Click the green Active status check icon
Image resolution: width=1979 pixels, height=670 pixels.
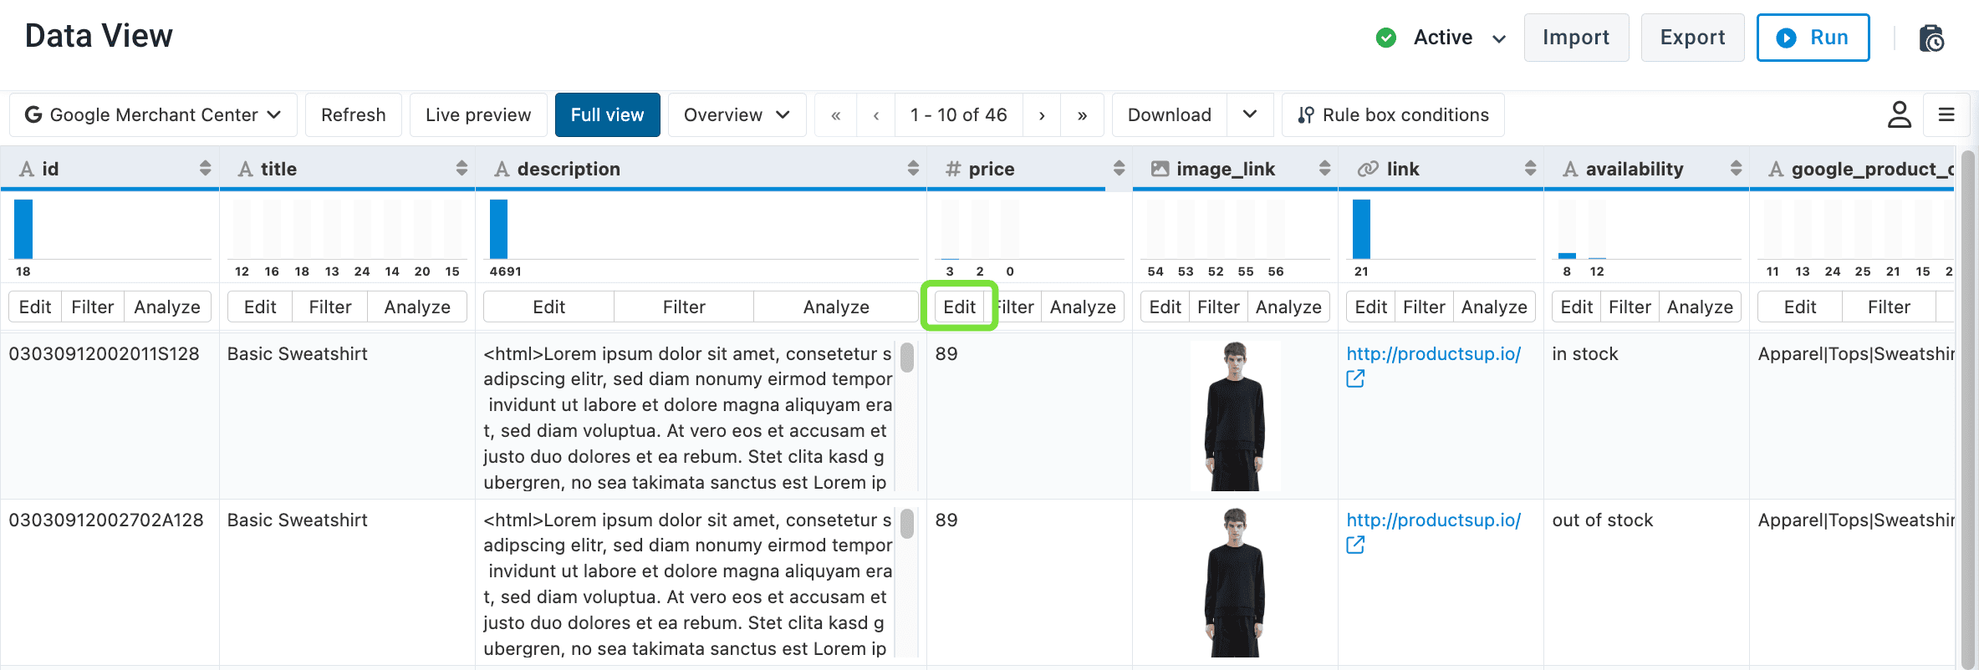pos(1386,38)
